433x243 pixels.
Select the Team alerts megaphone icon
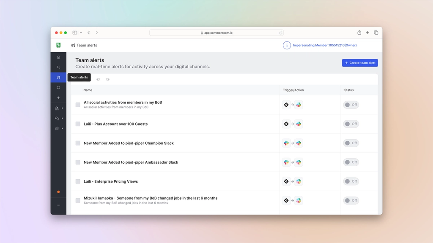(x=58, y=78)
